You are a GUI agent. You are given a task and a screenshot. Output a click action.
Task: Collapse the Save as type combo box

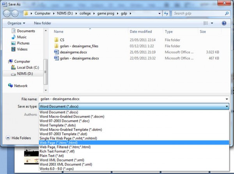click(x=227, y=106)
